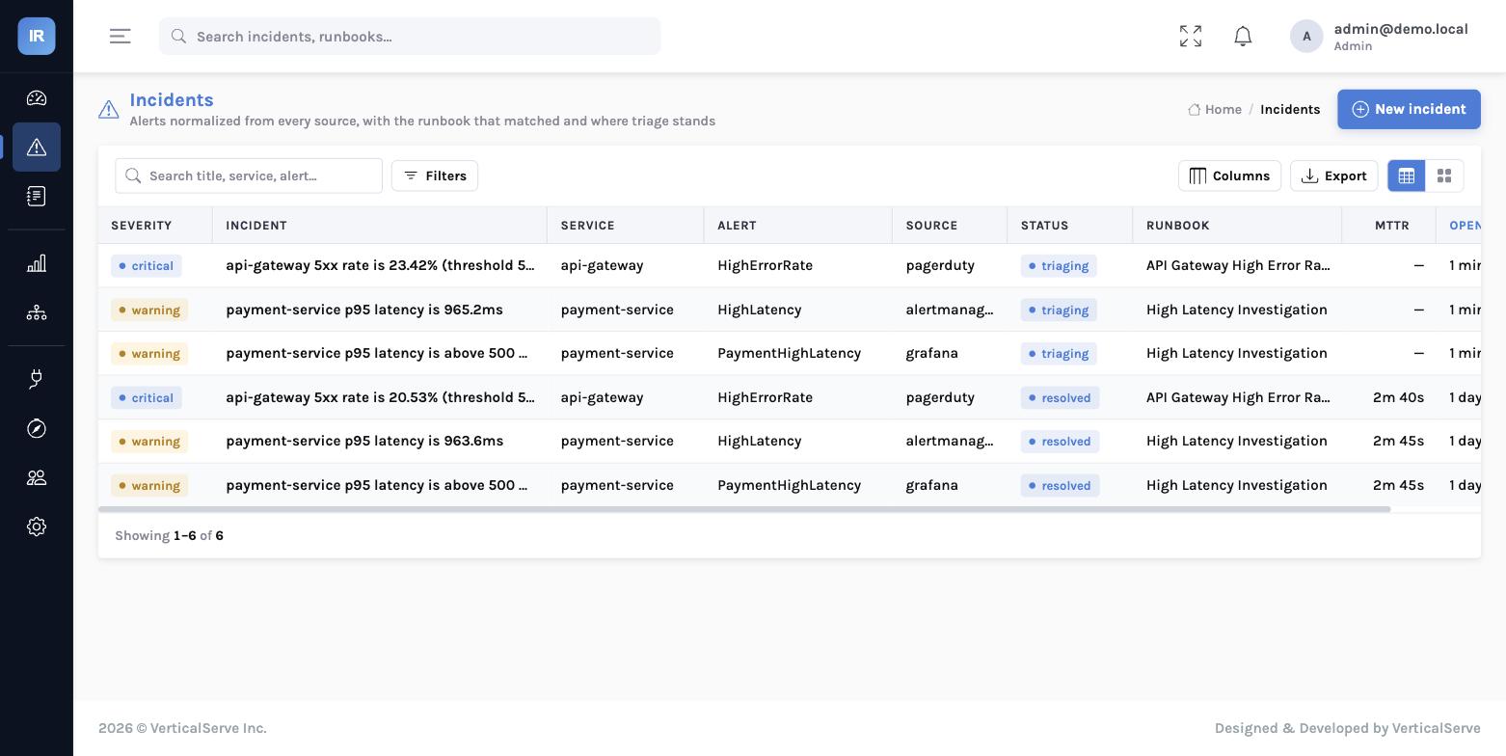
Task: Open the dashboard gauge sidebar icon
Action: pos(37,97)
